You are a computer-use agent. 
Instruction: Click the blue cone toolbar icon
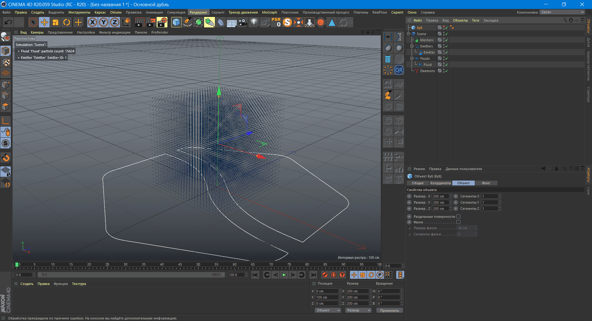click(332, 22)
